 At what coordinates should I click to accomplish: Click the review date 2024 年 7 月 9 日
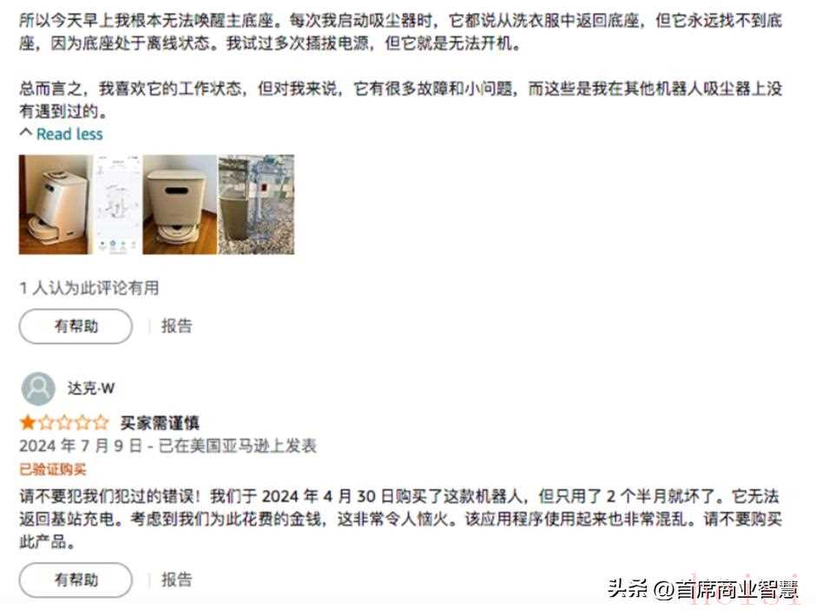81,446
